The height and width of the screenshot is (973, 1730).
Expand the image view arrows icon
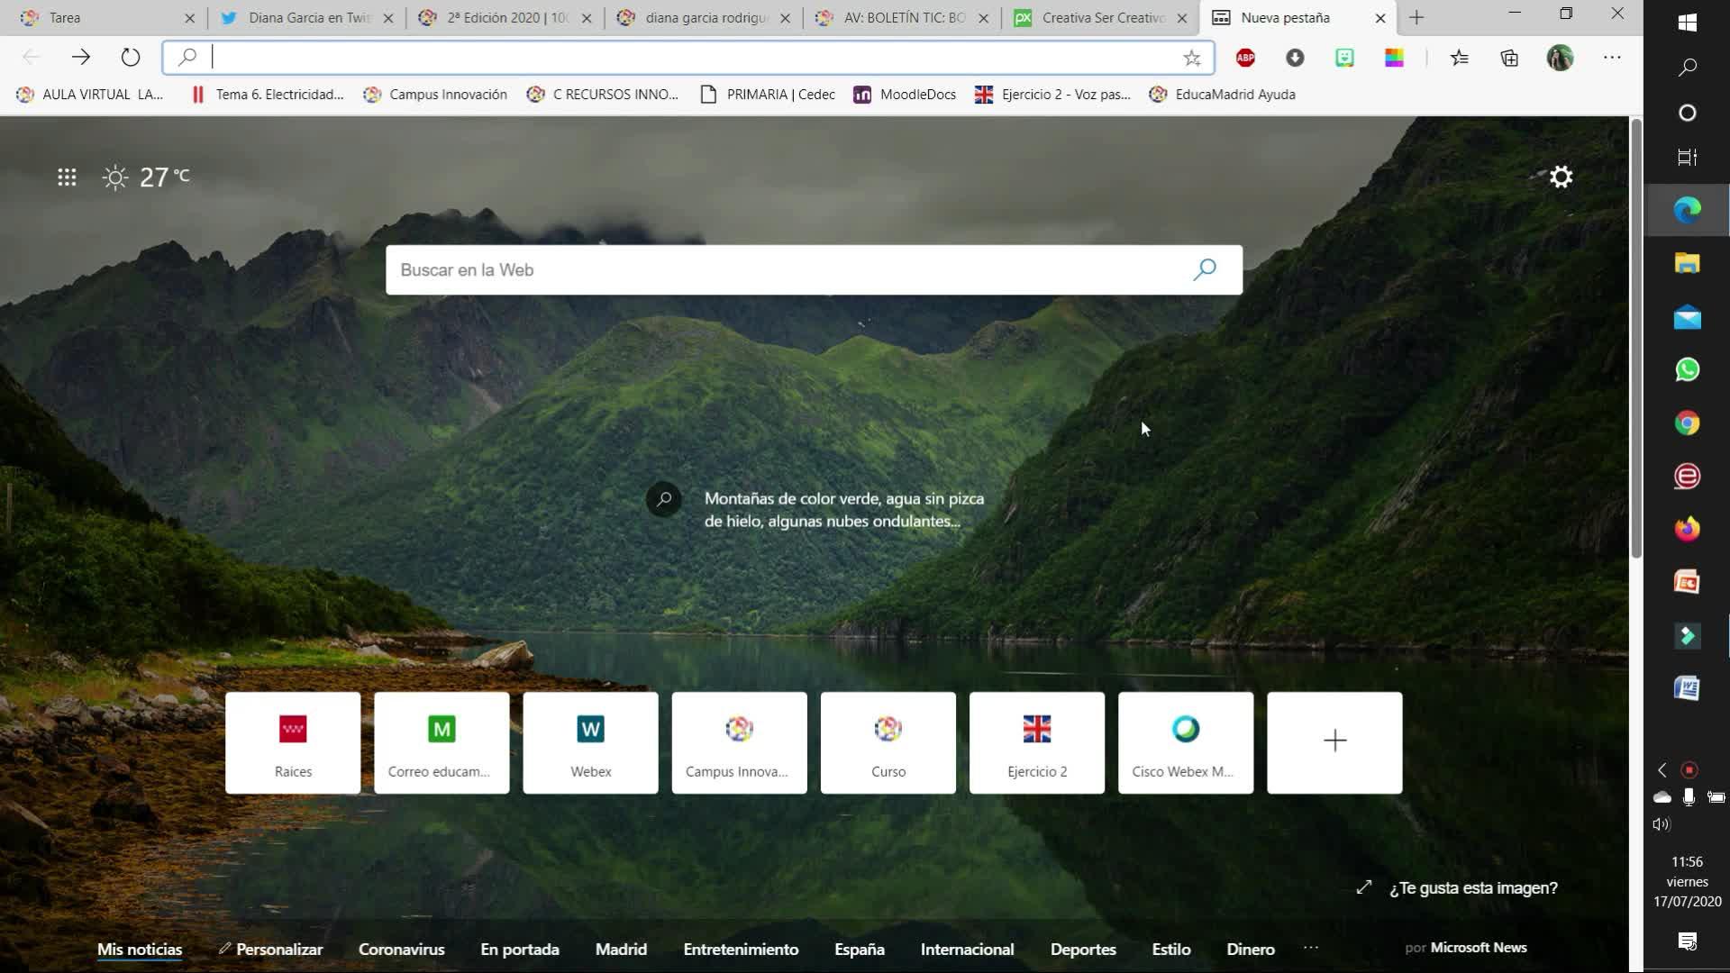tap(1364, 887)
